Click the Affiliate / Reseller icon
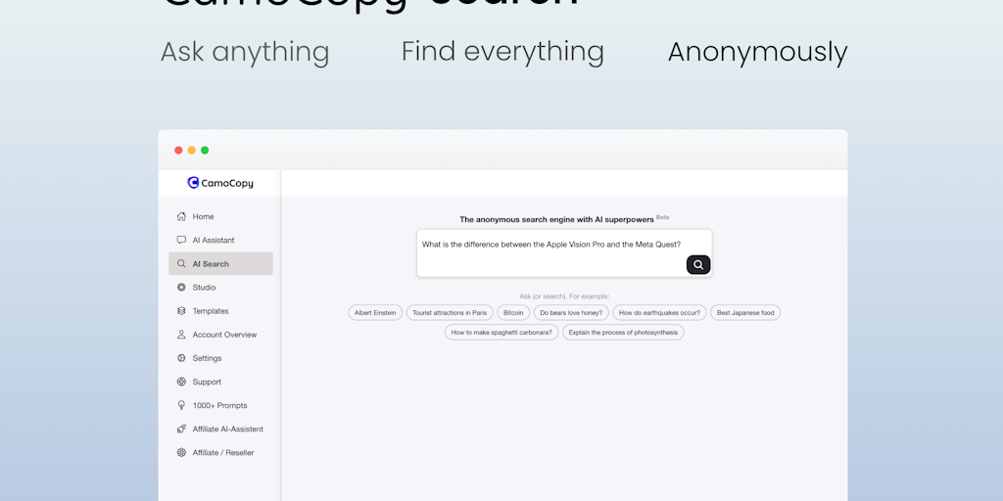Viewport: 1003px width, 501px height. (181, 453)
